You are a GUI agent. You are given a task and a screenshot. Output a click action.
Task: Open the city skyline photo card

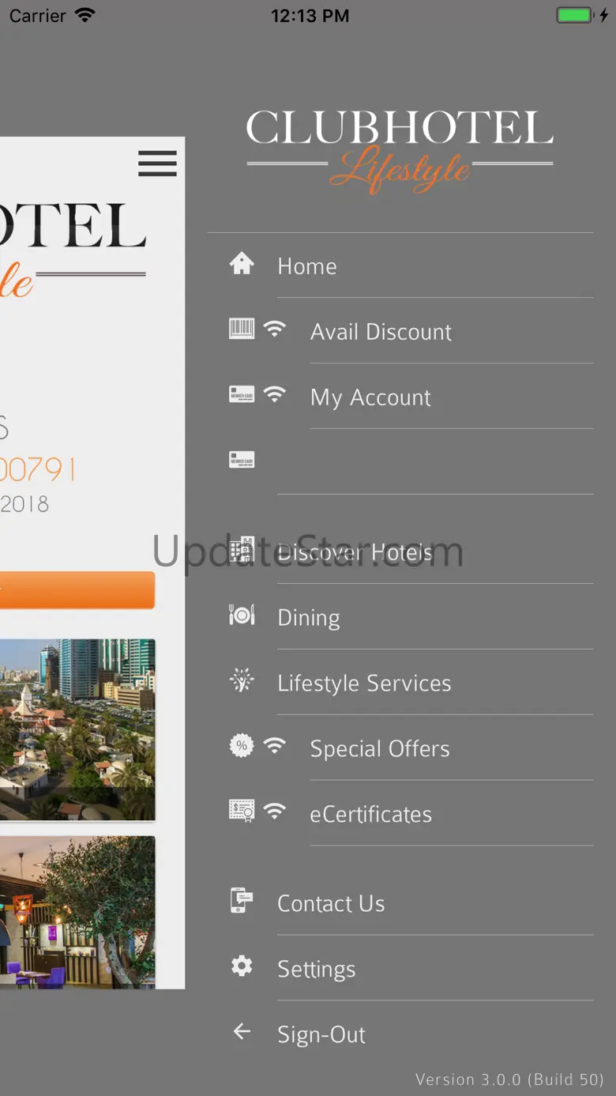pos(77,729)
